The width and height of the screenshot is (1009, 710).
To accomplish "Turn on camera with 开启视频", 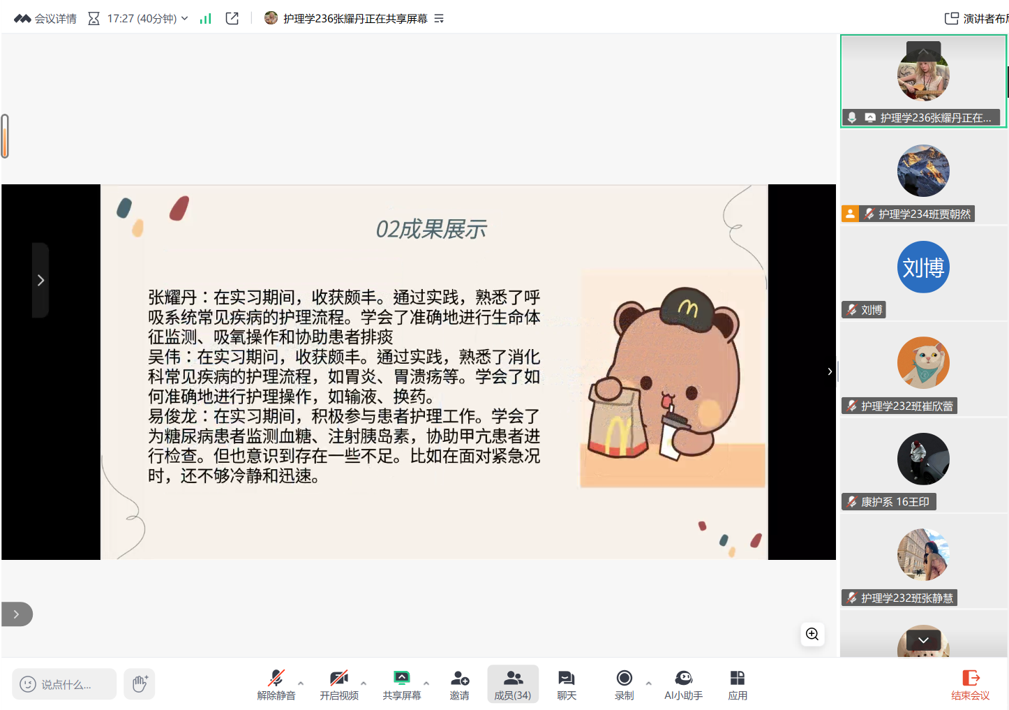I will [339, 684].
